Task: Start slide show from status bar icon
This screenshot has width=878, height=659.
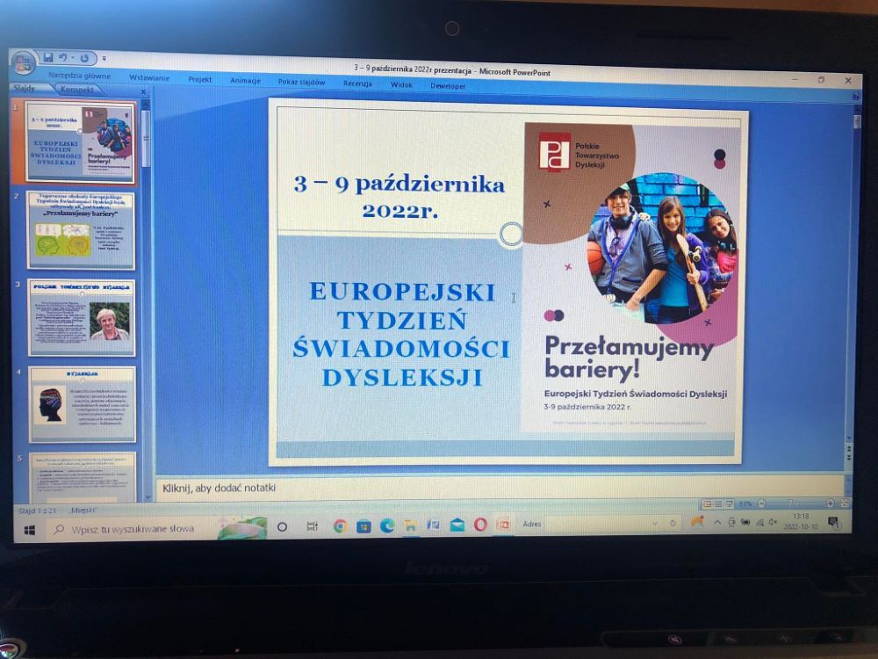Action: pos(729,503)
